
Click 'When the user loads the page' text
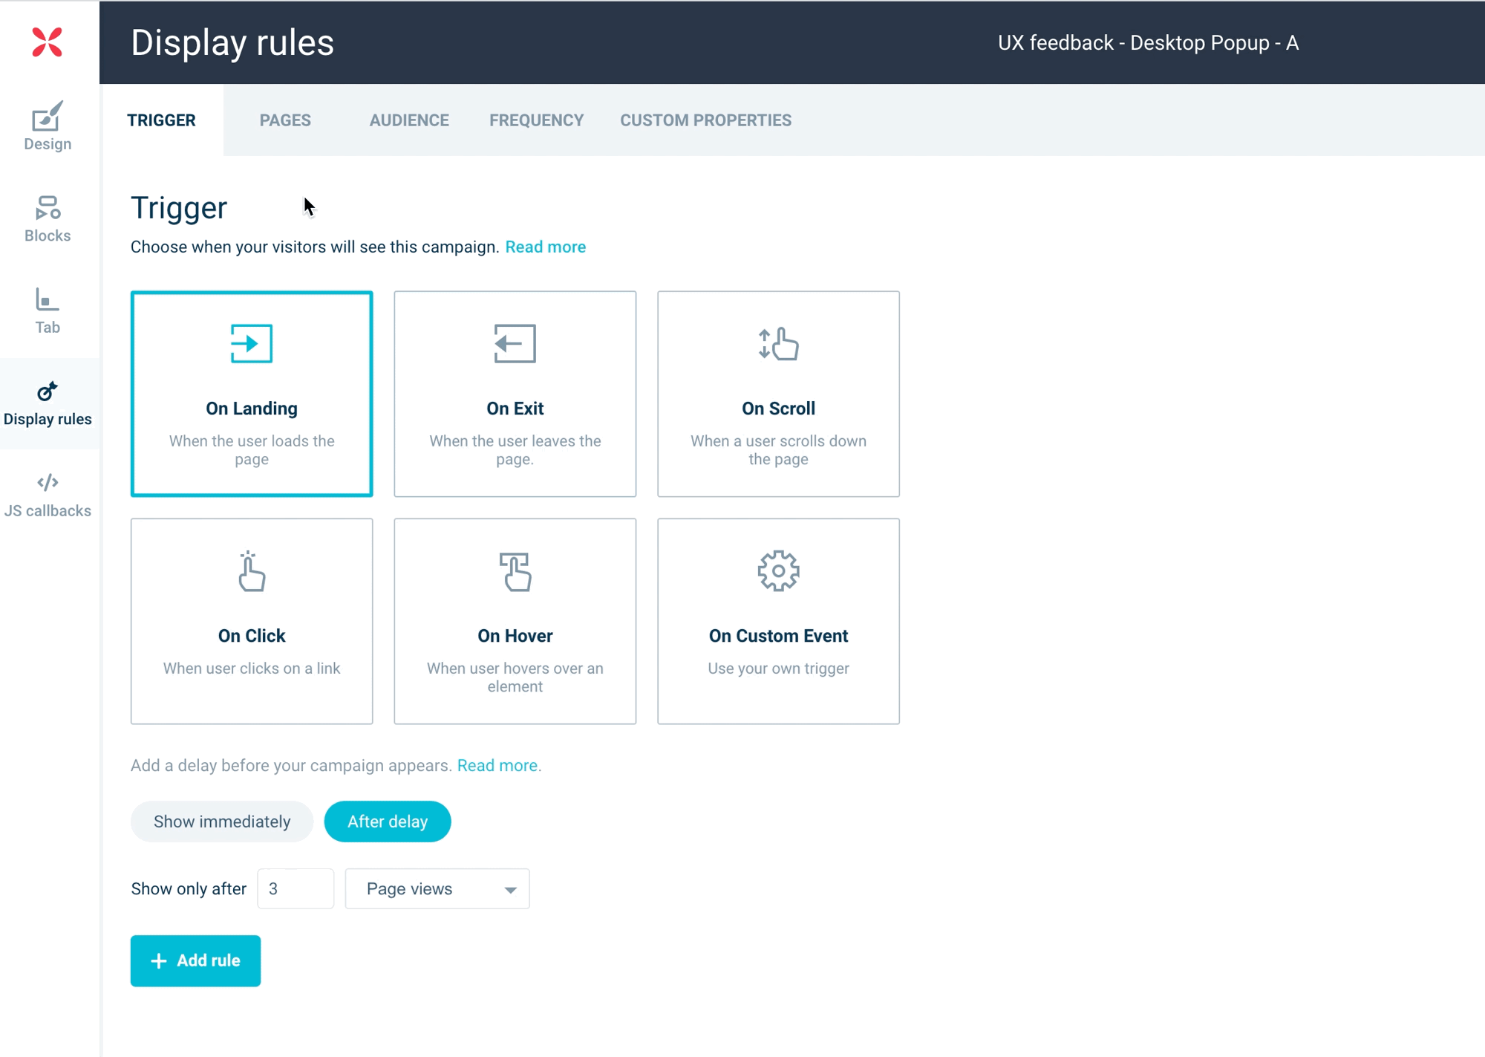coord(252,450)
